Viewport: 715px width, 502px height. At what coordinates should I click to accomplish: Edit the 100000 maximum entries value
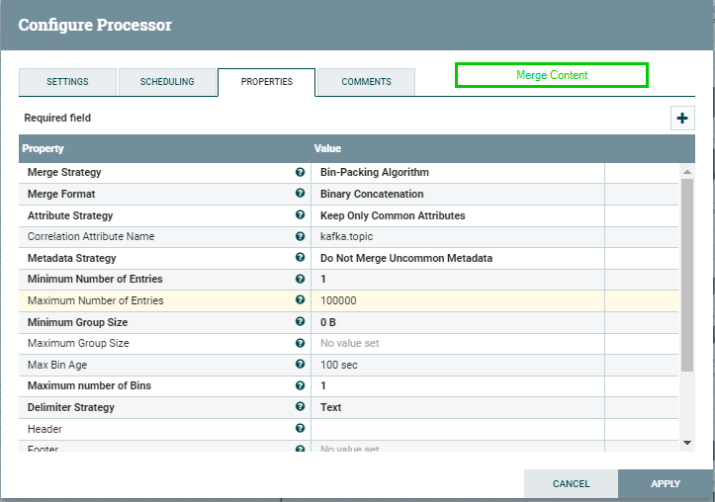point(457,300)
